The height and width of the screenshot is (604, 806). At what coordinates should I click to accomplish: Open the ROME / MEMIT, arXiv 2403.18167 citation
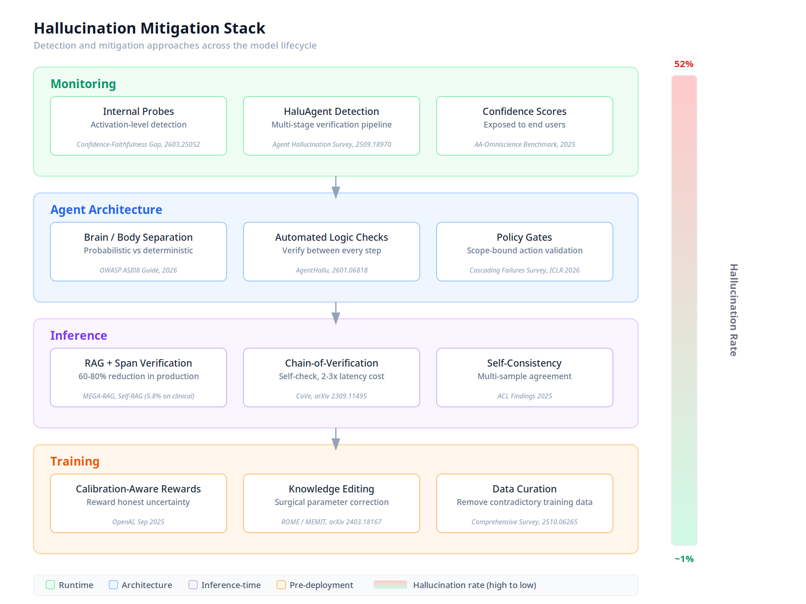click(331, 522)
